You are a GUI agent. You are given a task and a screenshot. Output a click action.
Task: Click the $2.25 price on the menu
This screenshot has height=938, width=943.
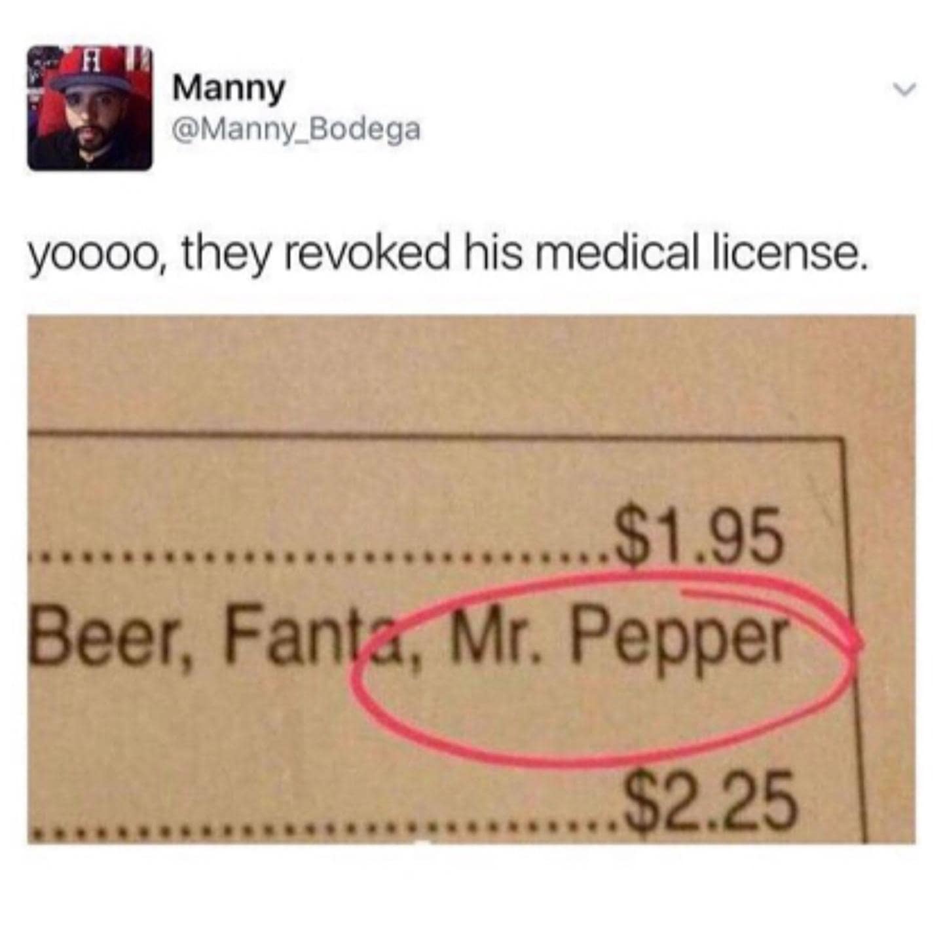click(x=709, y=798)
